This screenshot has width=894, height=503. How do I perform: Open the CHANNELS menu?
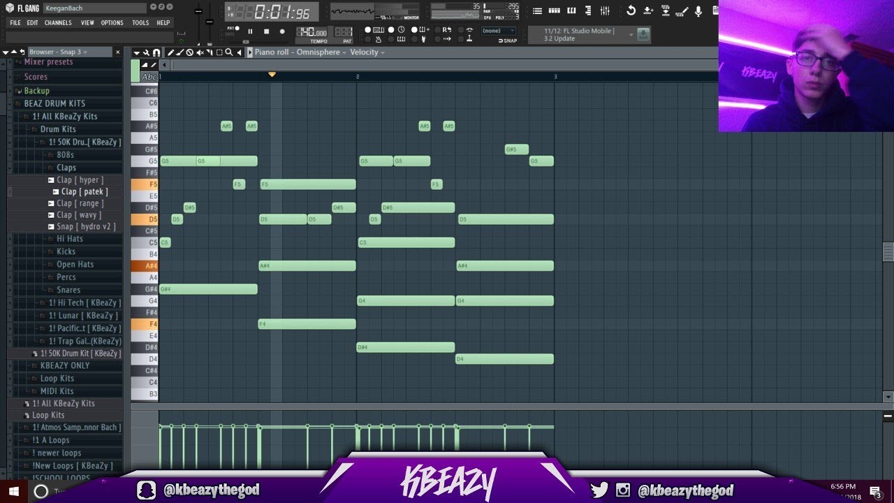tap(58, 22)
